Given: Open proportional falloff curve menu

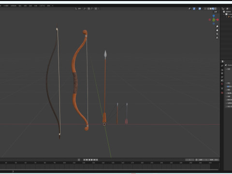Looking at the screenshot, I should click(99, 9).
